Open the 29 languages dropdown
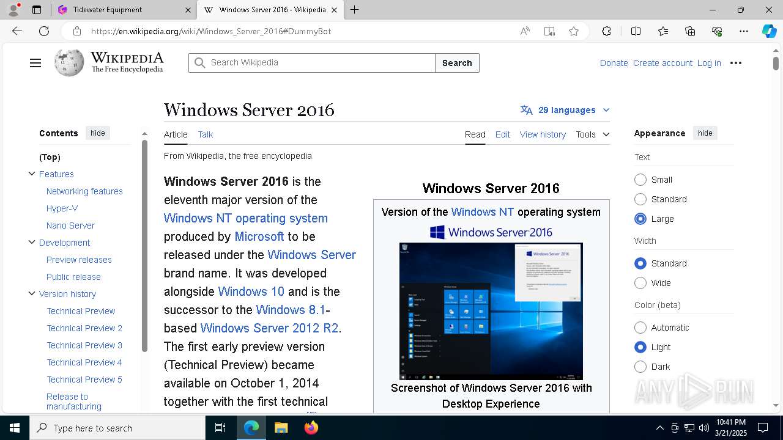Screen dimensions: 783x440 (565, 110)
